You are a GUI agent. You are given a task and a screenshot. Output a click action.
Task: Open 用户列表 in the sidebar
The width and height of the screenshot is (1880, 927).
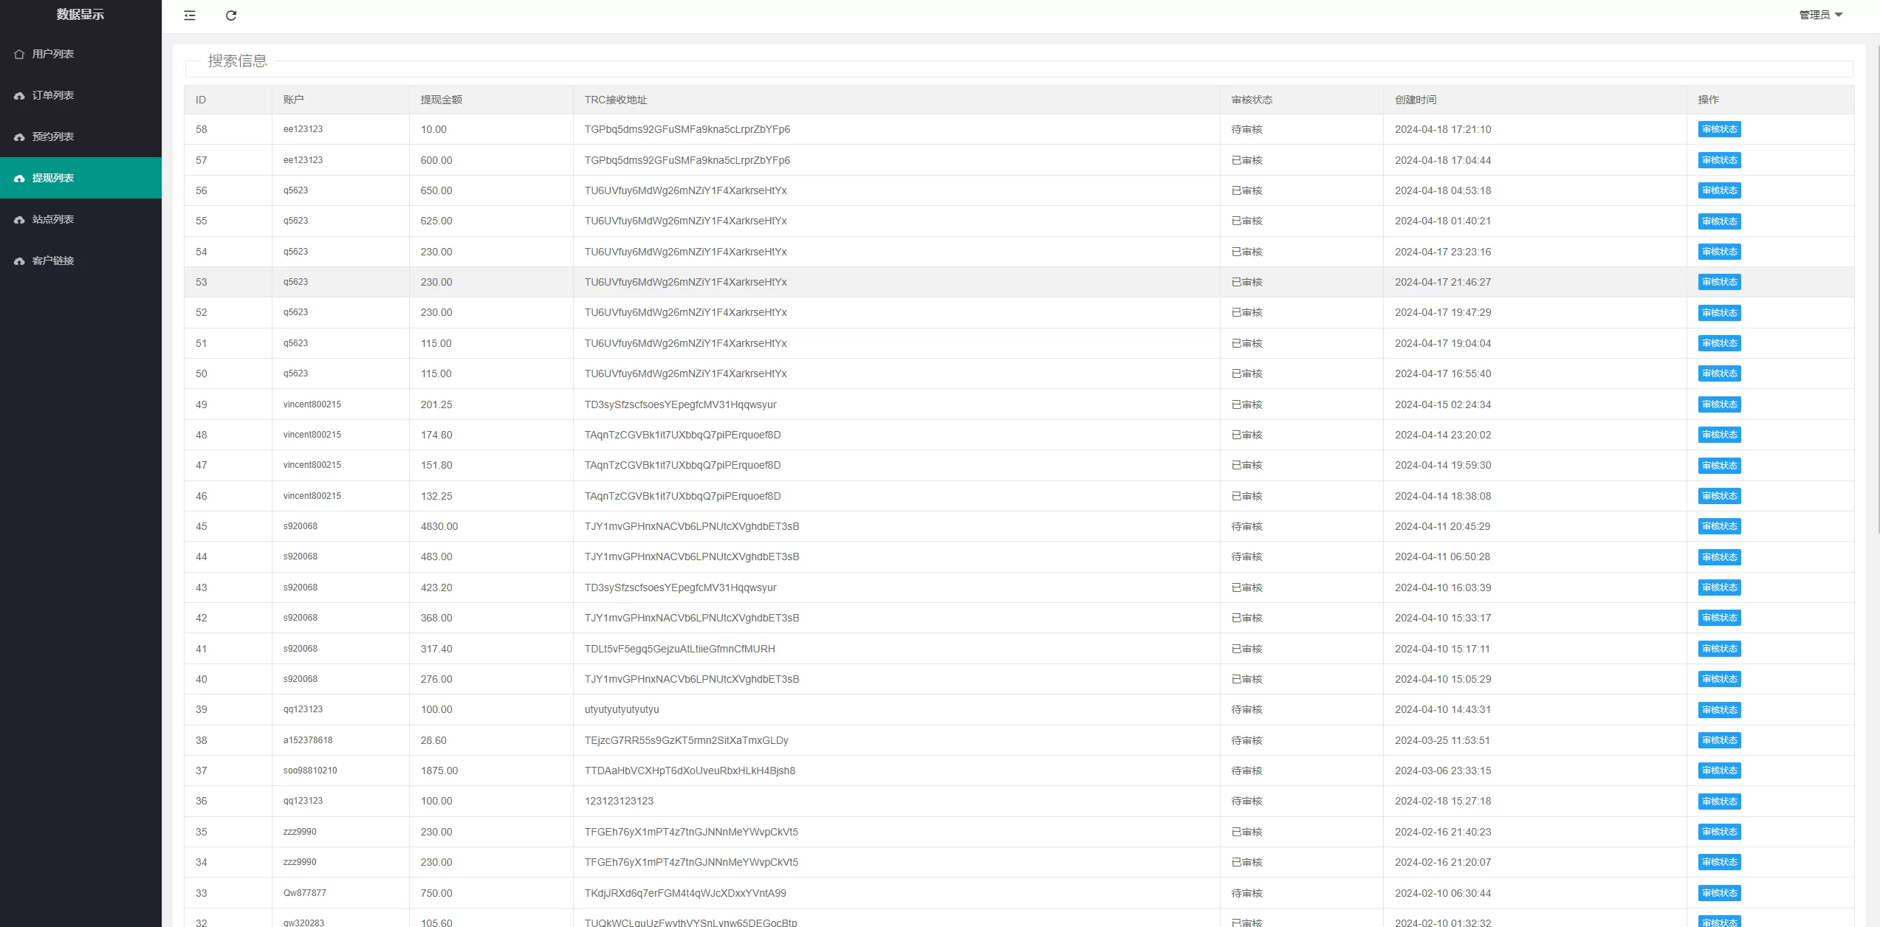coord(80,54)
